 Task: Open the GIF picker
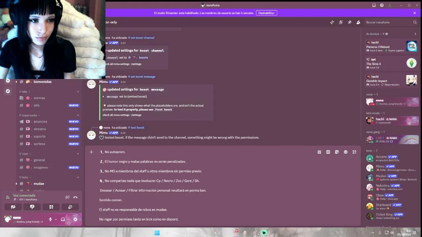[328, 152]
